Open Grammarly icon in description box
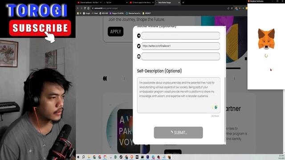285x160 pixels. pos(216,107)
